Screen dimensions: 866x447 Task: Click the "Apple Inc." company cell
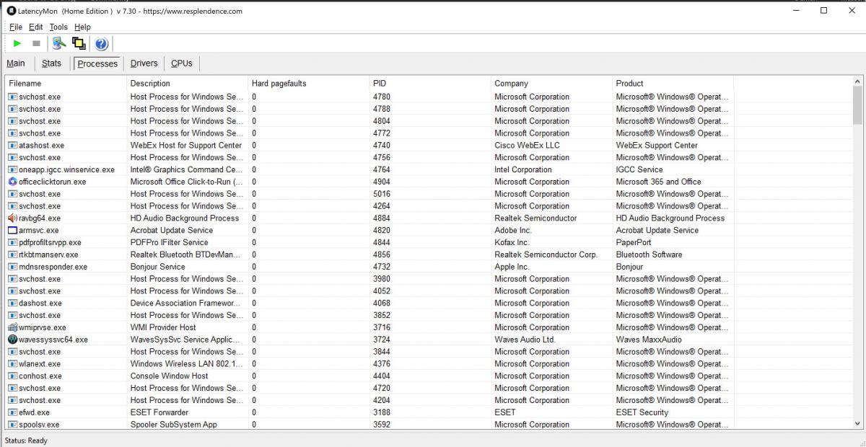click(x=512, y=267)
